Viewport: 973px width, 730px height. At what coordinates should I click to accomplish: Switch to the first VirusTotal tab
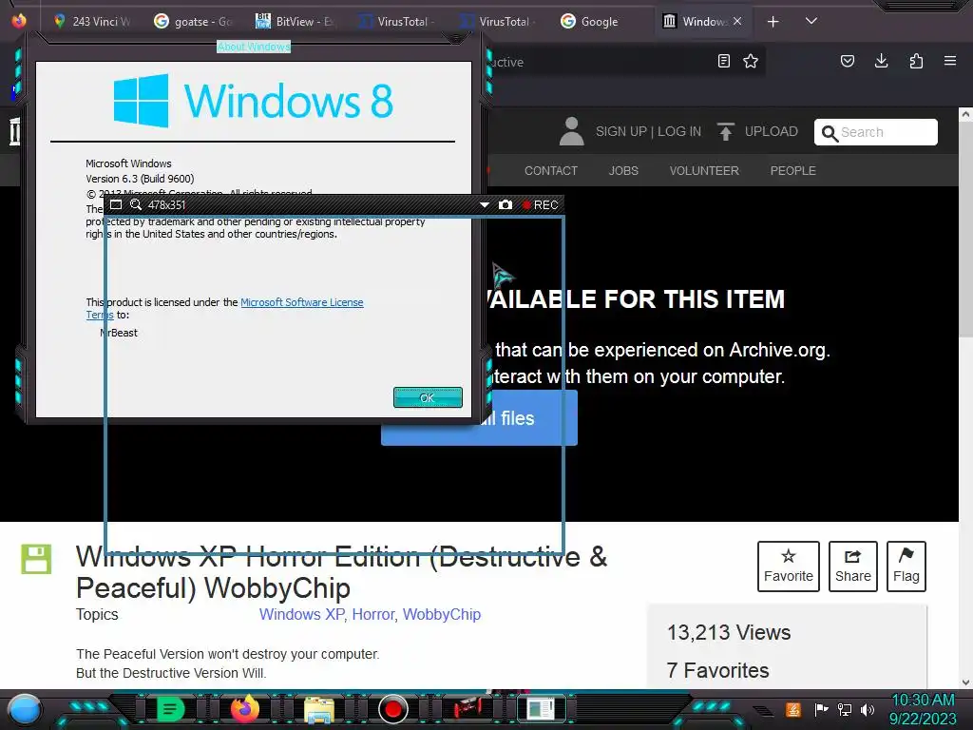click(397, 21)
